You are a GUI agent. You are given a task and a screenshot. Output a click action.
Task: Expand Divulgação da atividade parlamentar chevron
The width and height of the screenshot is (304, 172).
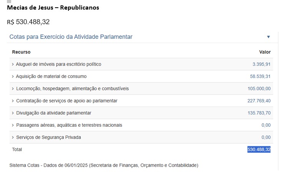pos(13,113)
